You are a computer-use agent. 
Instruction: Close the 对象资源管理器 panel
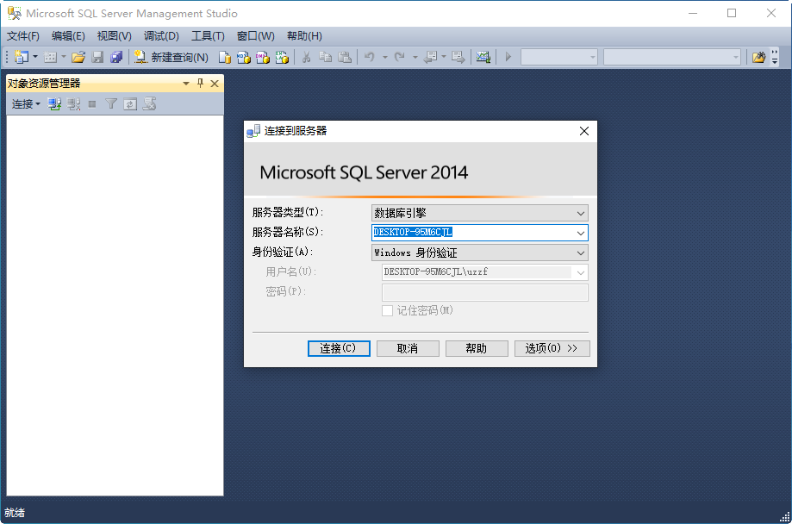coord(215,84)
